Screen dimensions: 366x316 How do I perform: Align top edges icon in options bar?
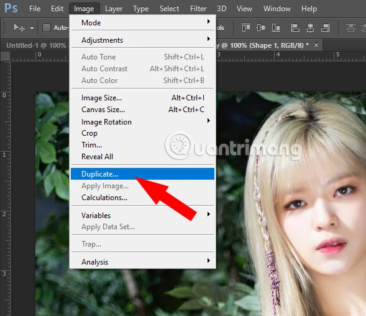click(x=246, y=28)
